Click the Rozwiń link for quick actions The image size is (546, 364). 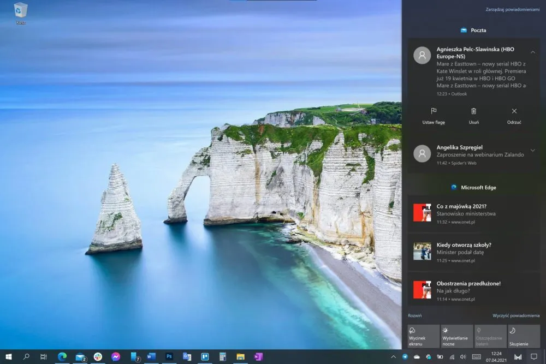pyautogui.click(x=415, y=315)
